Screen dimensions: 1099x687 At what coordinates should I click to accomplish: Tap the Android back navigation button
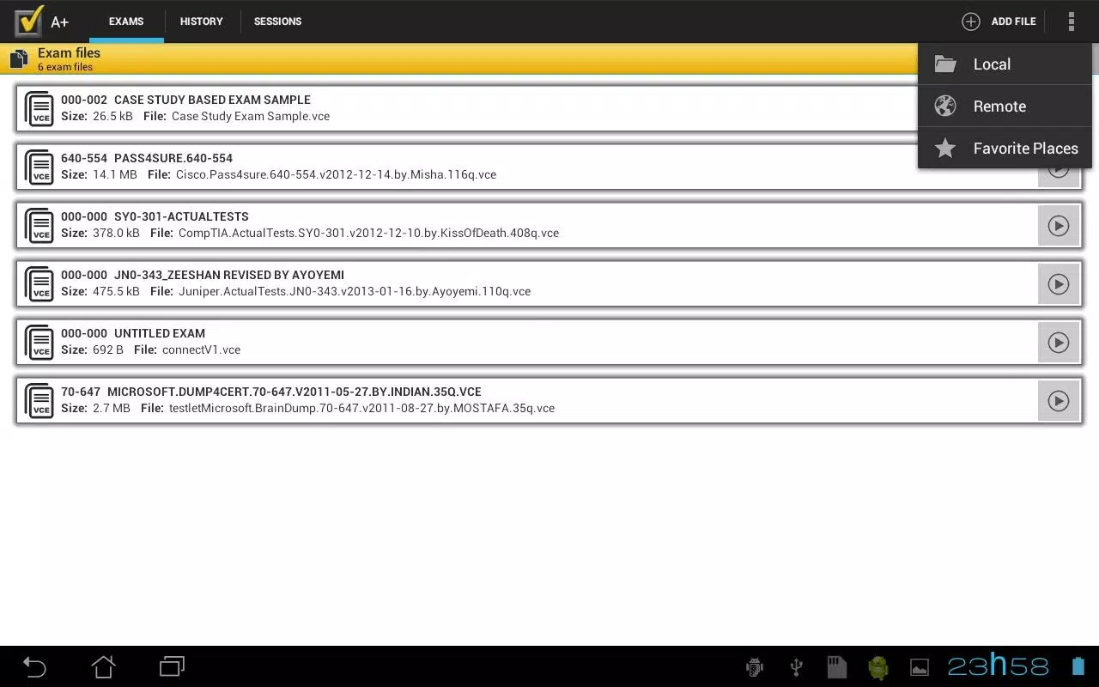tap(34, 666)
